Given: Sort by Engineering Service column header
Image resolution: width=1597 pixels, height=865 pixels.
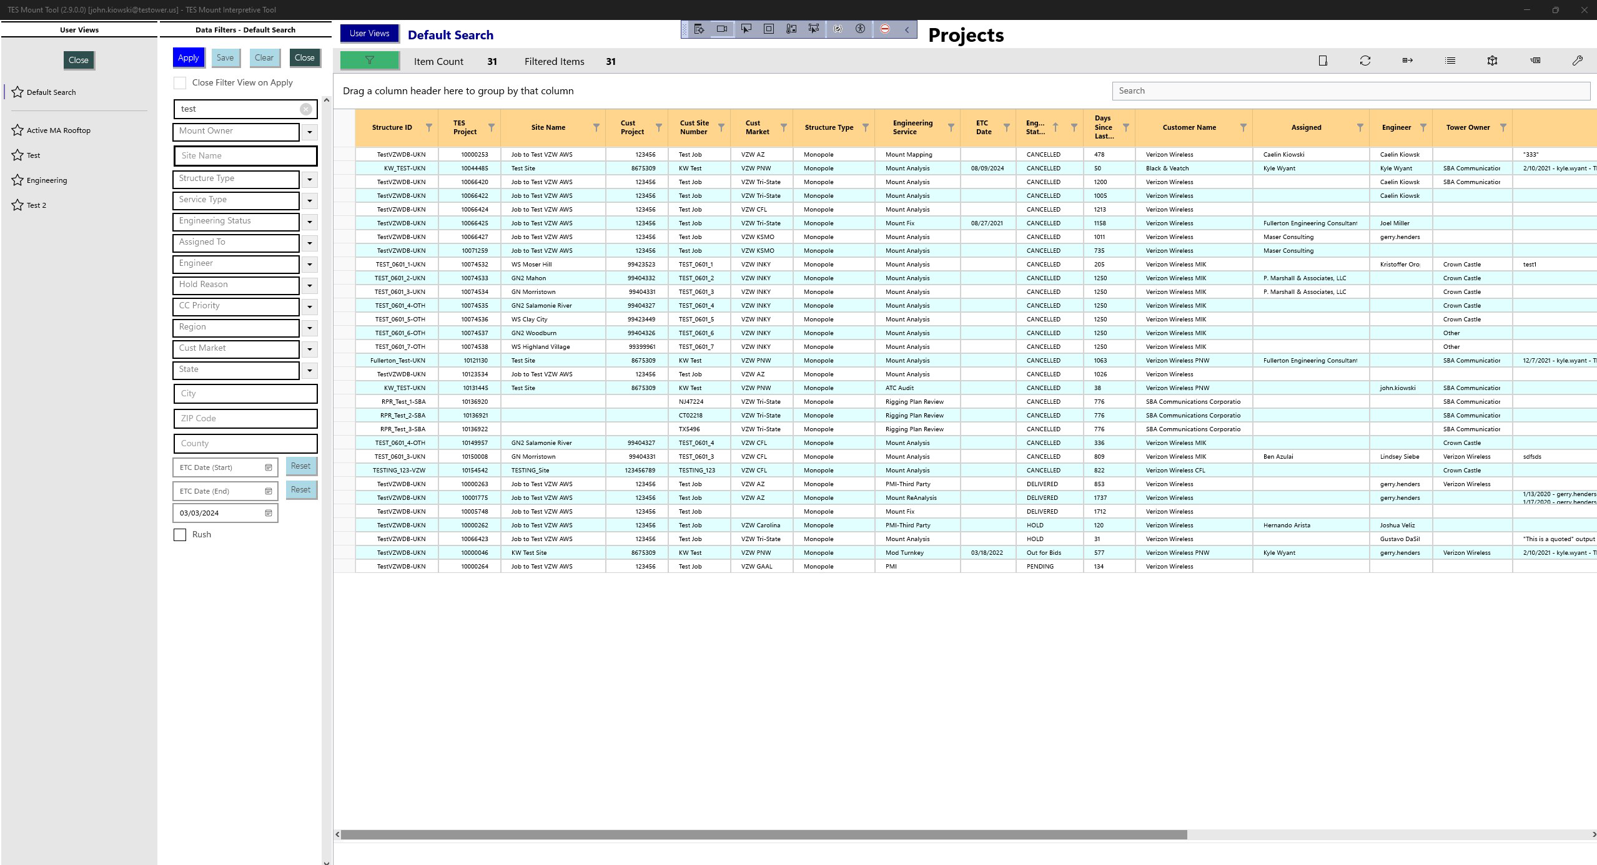Looking at the screenshot, I should click(912, 127).
